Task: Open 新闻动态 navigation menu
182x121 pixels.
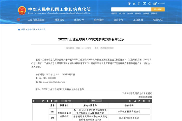Action: 60,20
